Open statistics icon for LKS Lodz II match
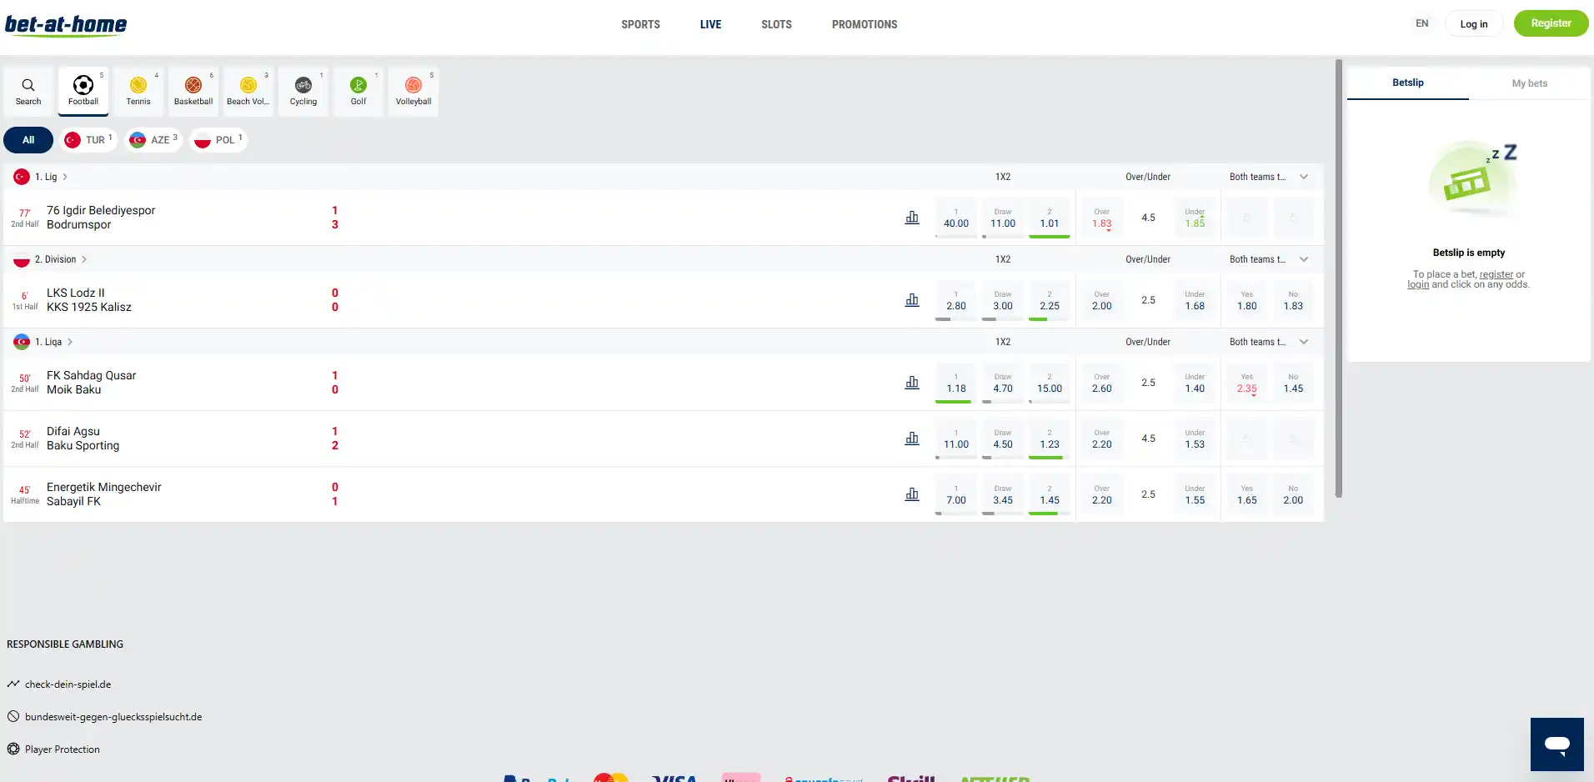This screenshot has width=1594, height=782. pos(912,300)
